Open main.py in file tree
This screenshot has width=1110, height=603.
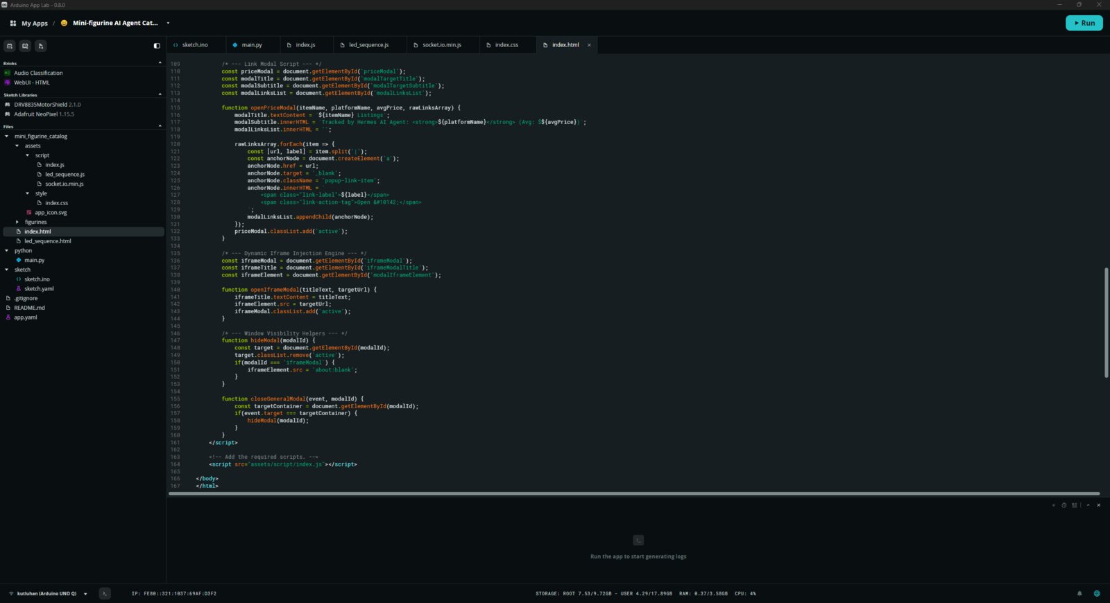tap(34, 261)
